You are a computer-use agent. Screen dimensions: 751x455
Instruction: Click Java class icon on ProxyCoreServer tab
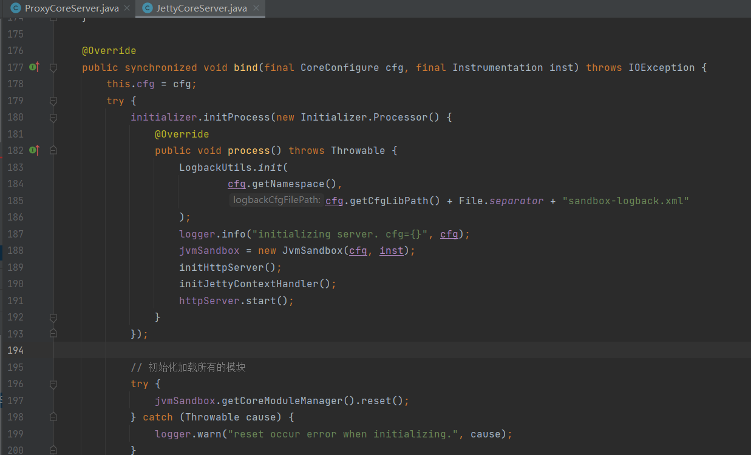coord(16,8)
